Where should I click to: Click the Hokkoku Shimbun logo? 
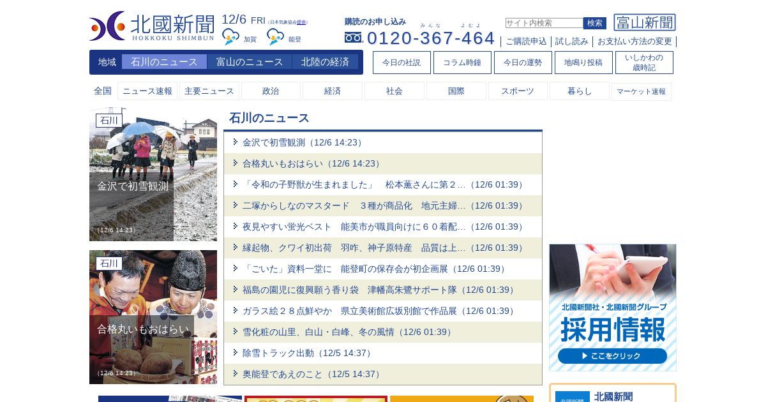point(152,26)
